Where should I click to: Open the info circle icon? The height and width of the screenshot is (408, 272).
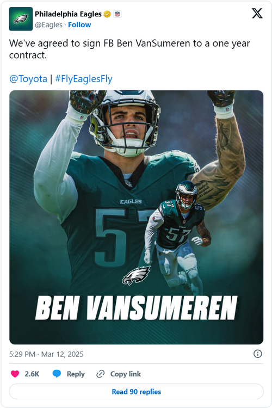(258, 354)
